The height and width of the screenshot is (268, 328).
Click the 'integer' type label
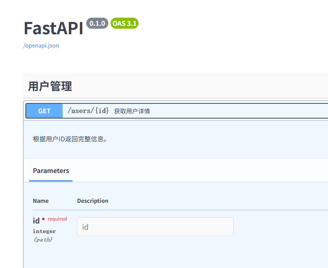[x=44, y=231]
